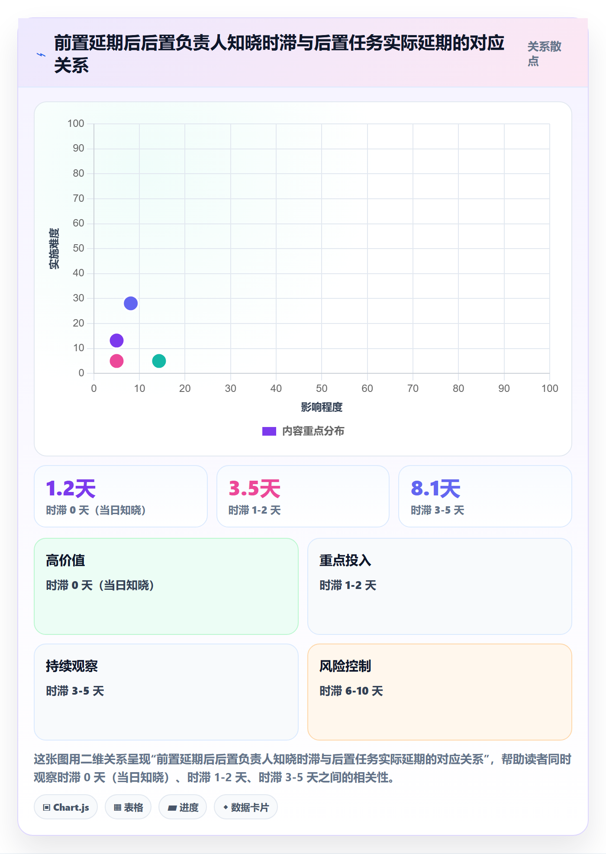The width and height of the screenshot is (606, 854).
Task: Click 时滞 1-2 天 under 3.5天
Action: [255, 510]
